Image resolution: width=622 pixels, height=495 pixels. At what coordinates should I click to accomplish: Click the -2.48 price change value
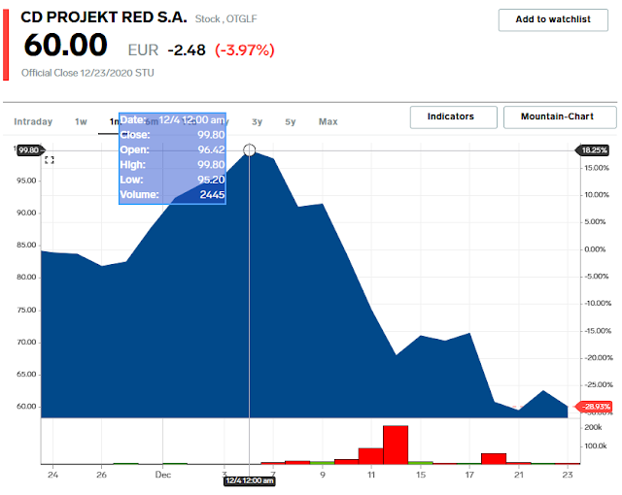click(x=187, y=50)
